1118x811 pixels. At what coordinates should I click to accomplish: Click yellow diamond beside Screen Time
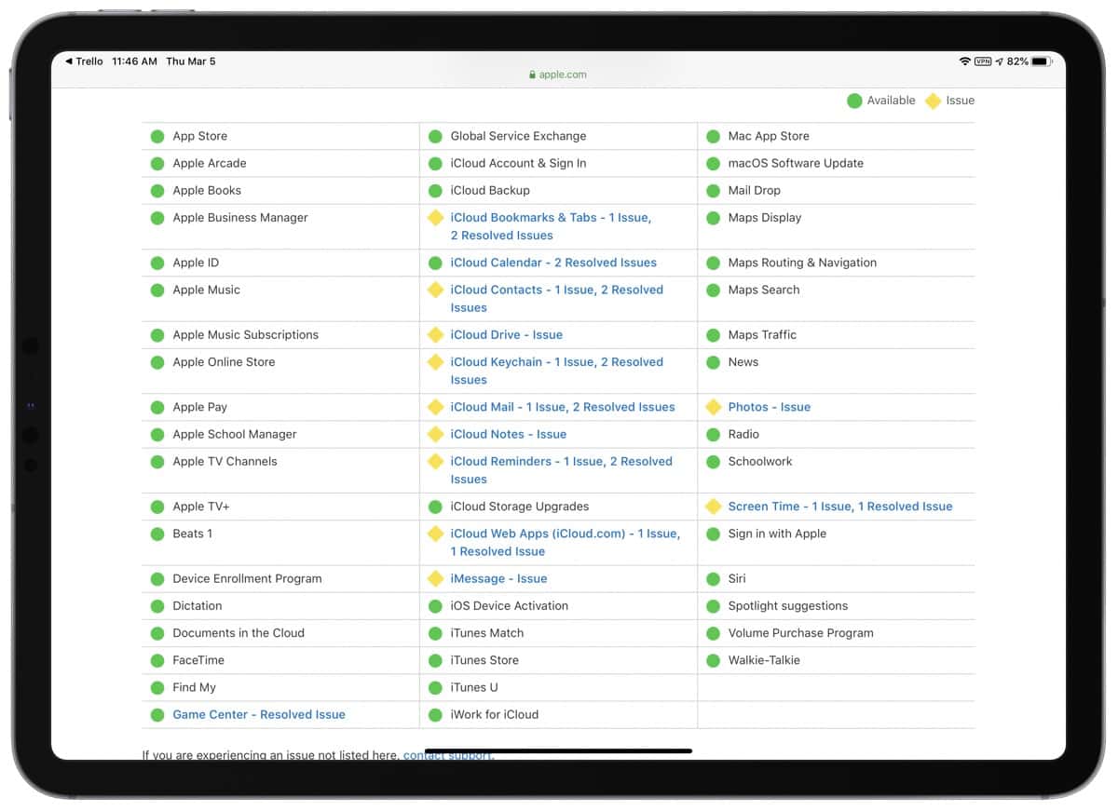point(713,507)
